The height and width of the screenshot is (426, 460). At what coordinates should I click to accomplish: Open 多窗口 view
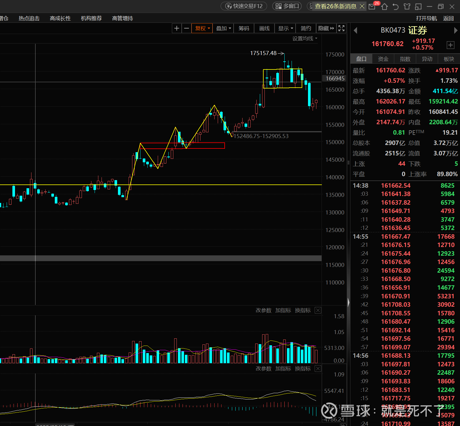coord(287,6)
